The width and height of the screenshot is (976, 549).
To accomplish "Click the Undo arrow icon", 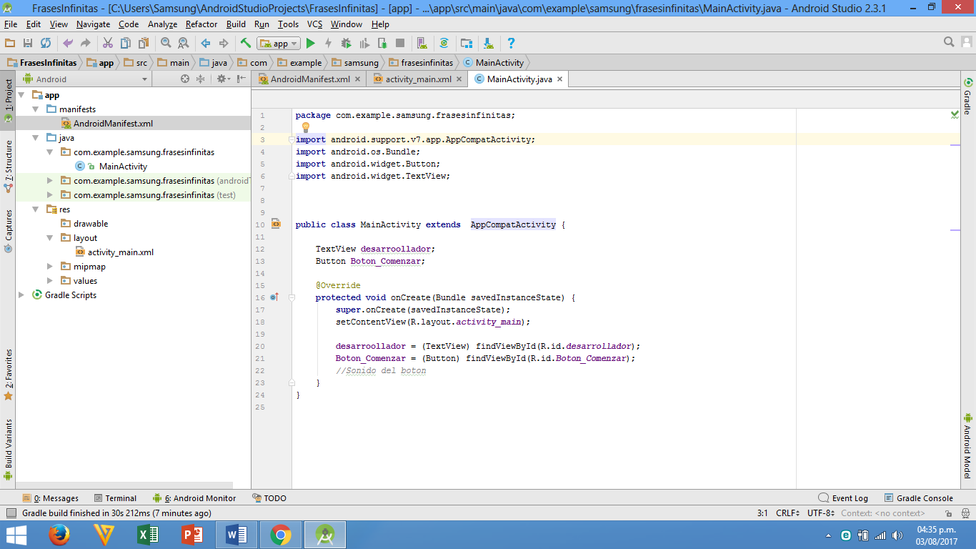I will click(68, 44).
